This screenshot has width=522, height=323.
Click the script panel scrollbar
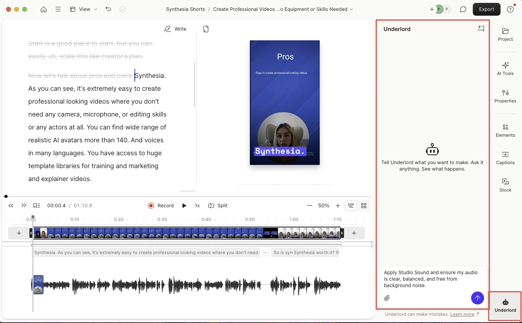[195, 85]
